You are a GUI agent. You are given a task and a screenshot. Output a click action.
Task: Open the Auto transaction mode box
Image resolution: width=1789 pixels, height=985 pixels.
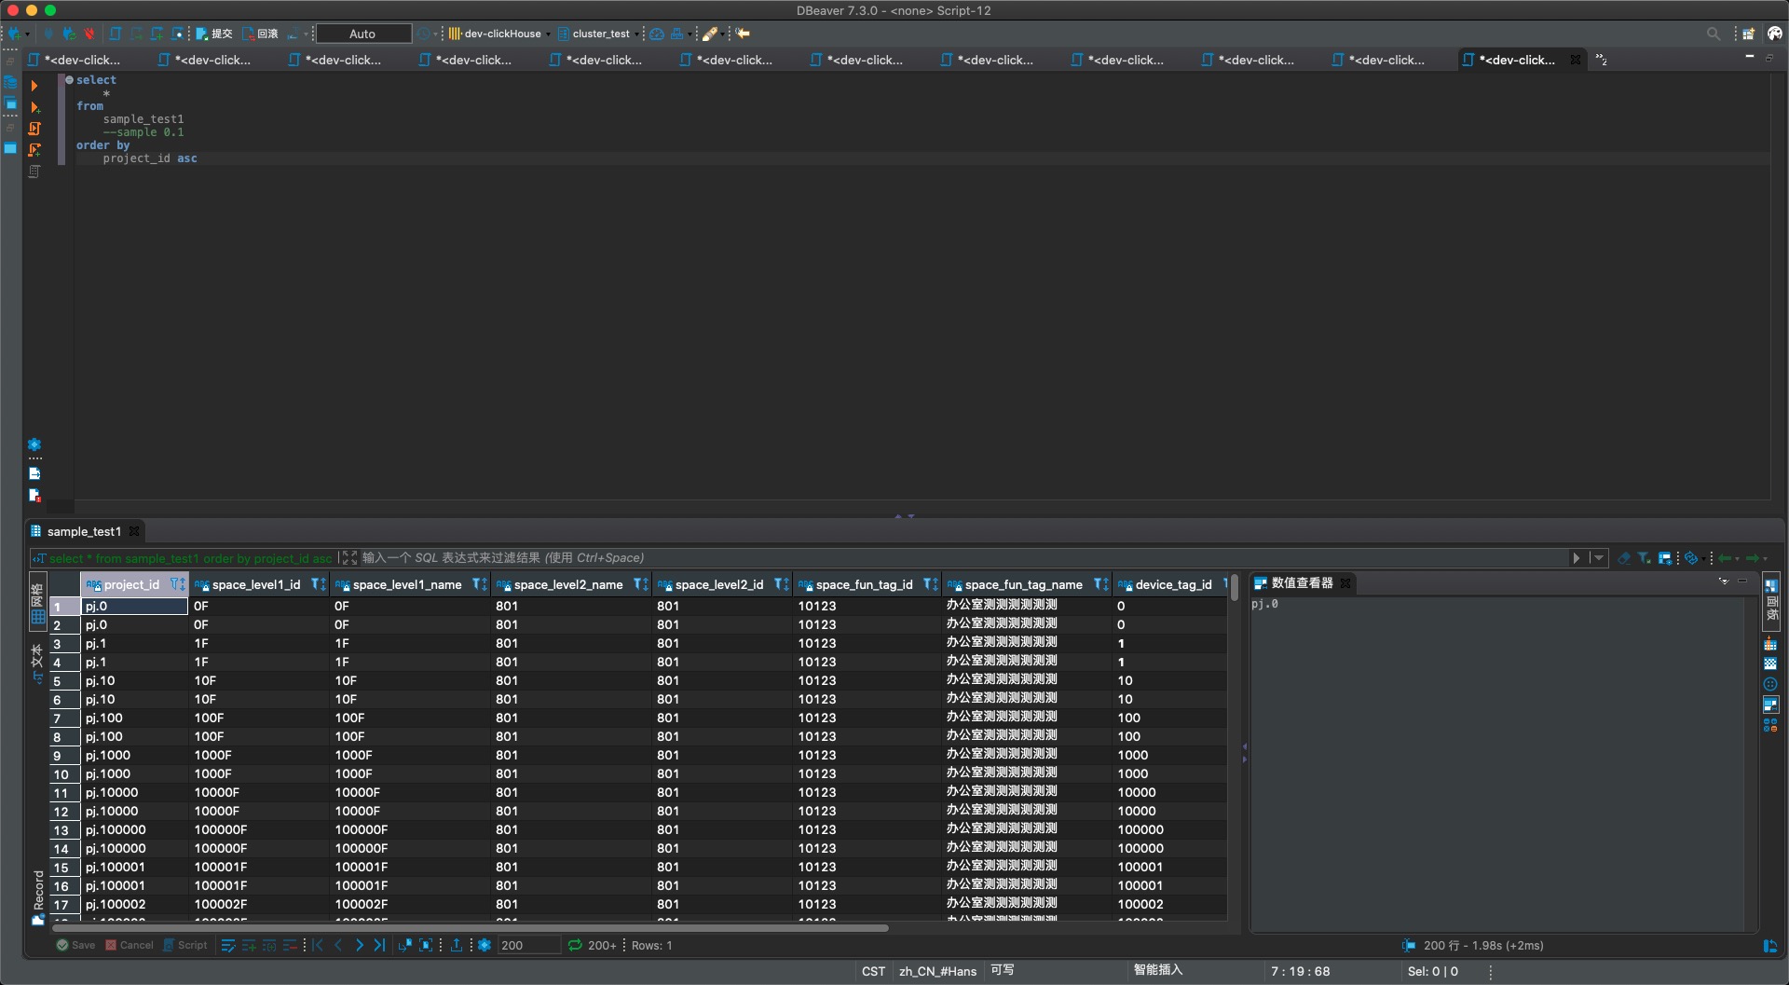[x=363, y=34]
